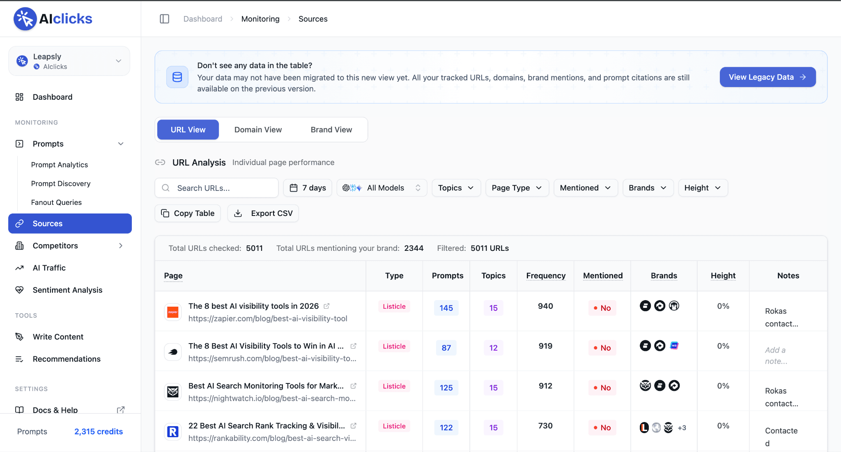Toggle the sidebar collapse icon
The image size is (841, 452).
(x=164, y=19)
